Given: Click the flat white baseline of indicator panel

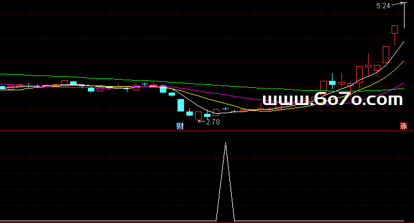Looking at the screenshot, I should [108, 221].
